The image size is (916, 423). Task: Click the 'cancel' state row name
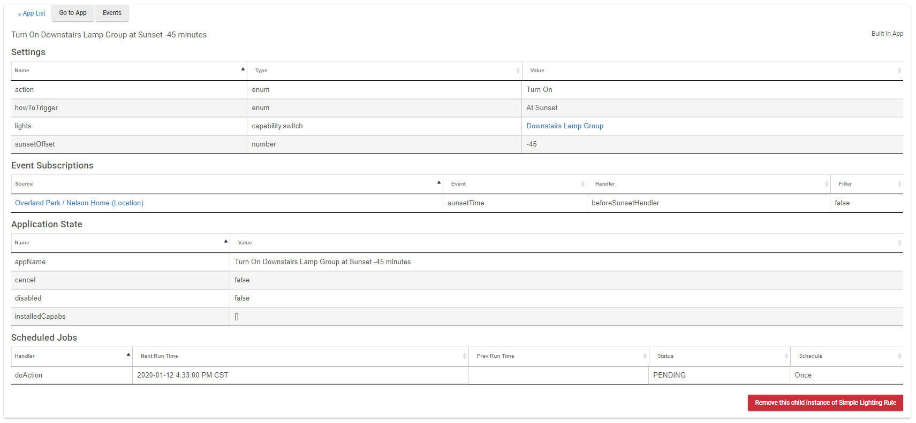120,280
